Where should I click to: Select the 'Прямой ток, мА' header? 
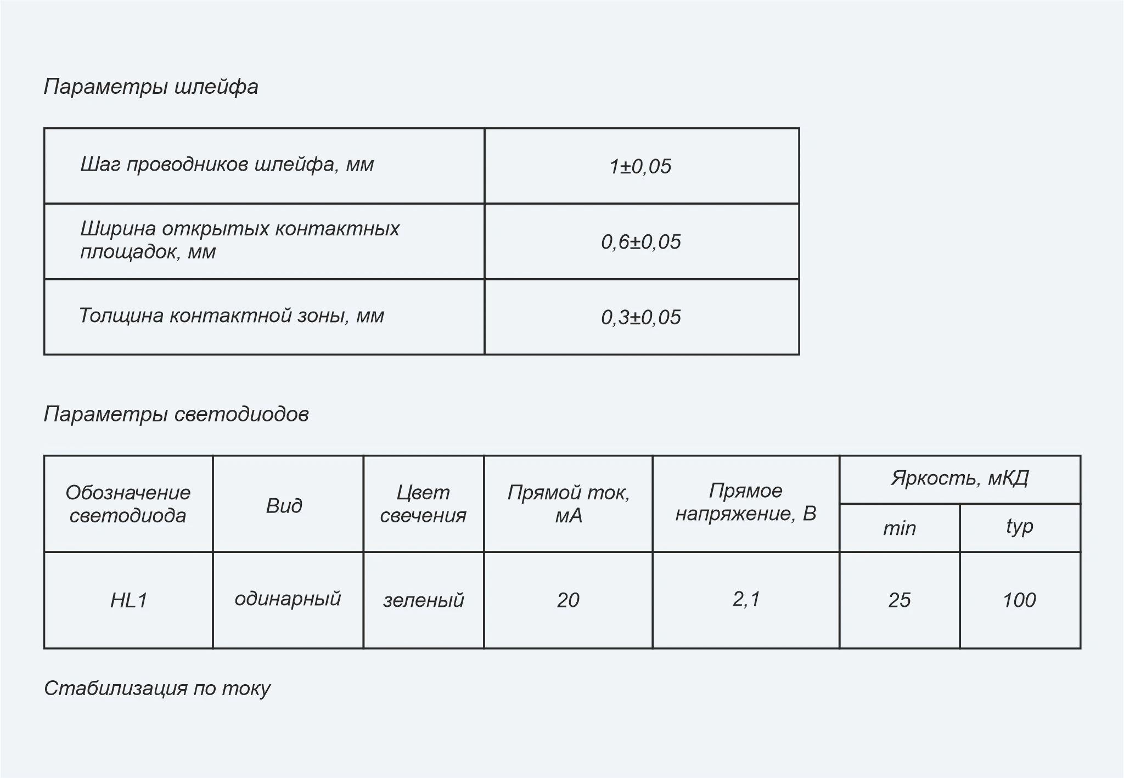(x=569, y=504)
